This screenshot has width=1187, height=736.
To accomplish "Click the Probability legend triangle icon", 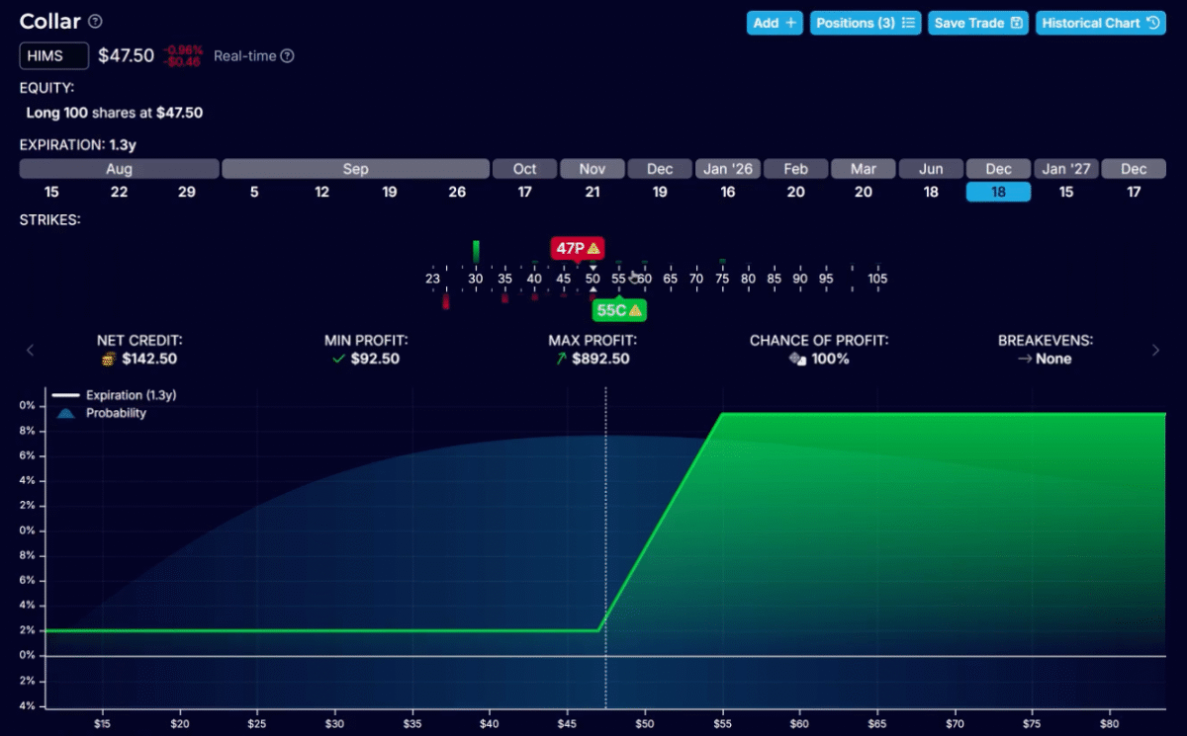I will (65, 413).
